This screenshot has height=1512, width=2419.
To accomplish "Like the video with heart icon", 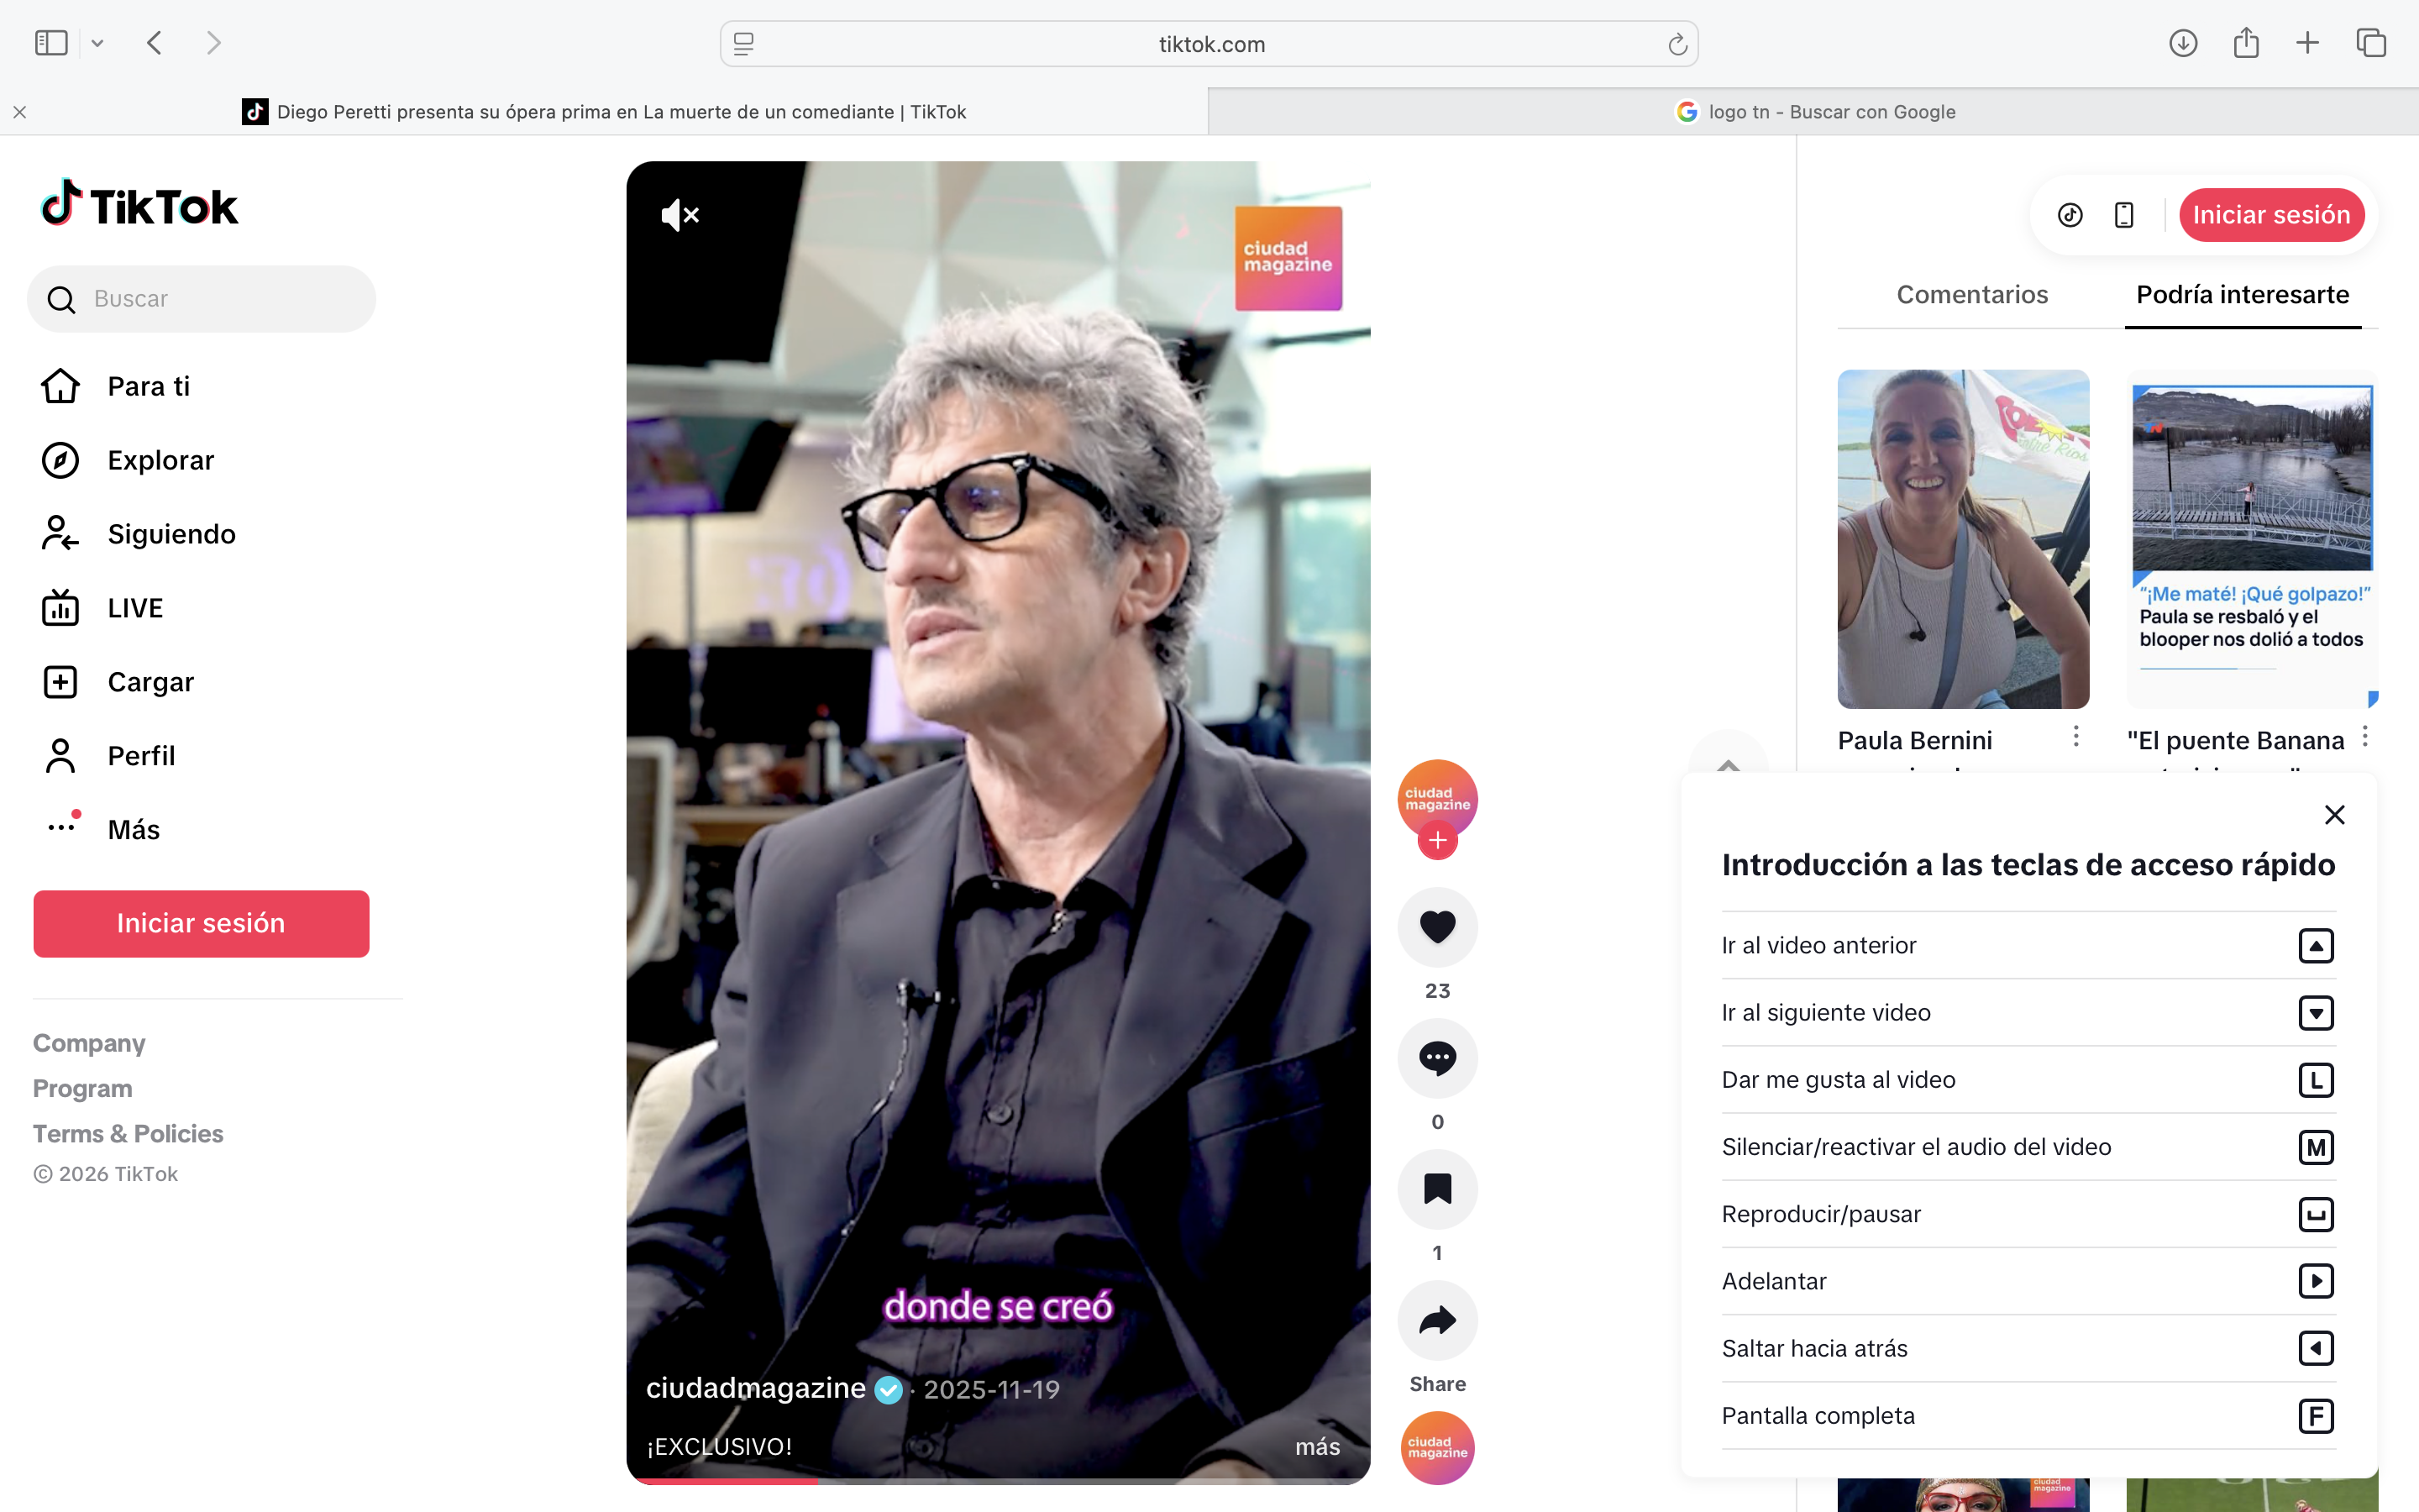I will coord(1436,927).
